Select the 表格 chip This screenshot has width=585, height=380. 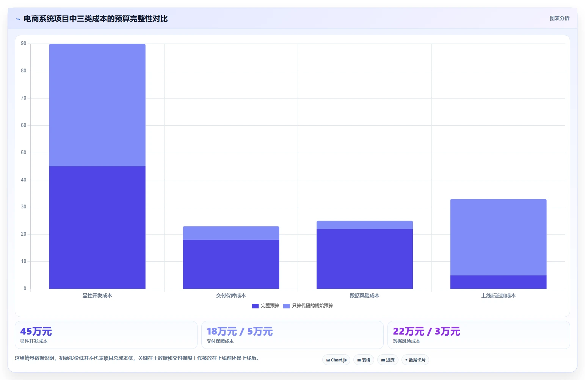click(x=364, y=360)
